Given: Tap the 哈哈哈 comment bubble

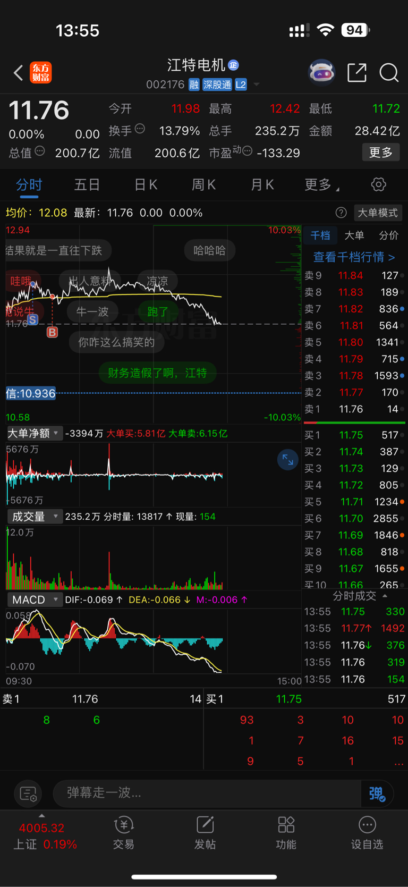Looking at the screenshot, I should pyautogui.click(x=209, y=250).
